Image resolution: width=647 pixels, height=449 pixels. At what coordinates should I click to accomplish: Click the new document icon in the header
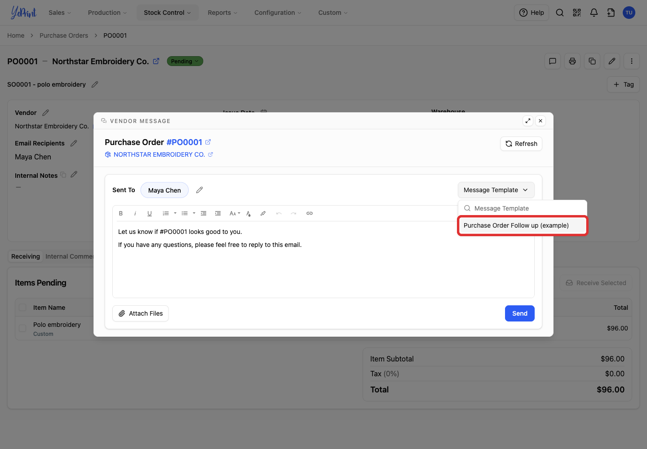[x=611, y=13]
